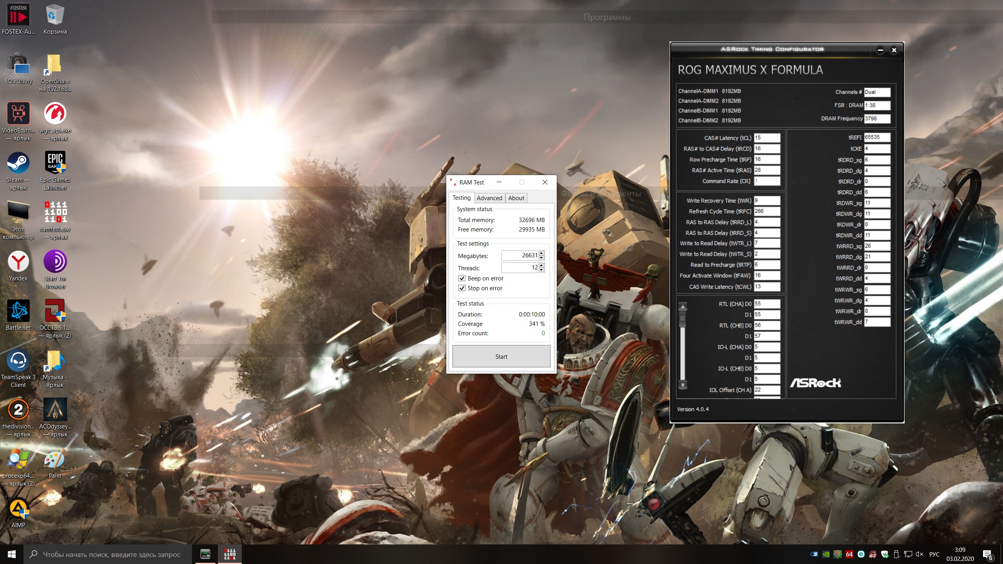Increase the Megabytes value with up arrow
The width and height of the screenshot is (1003, 564).
click(541, 253)
